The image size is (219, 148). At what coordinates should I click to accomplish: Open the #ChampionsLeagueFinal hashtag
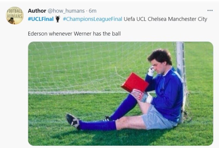pyautogui.click(x=92, y=19)
